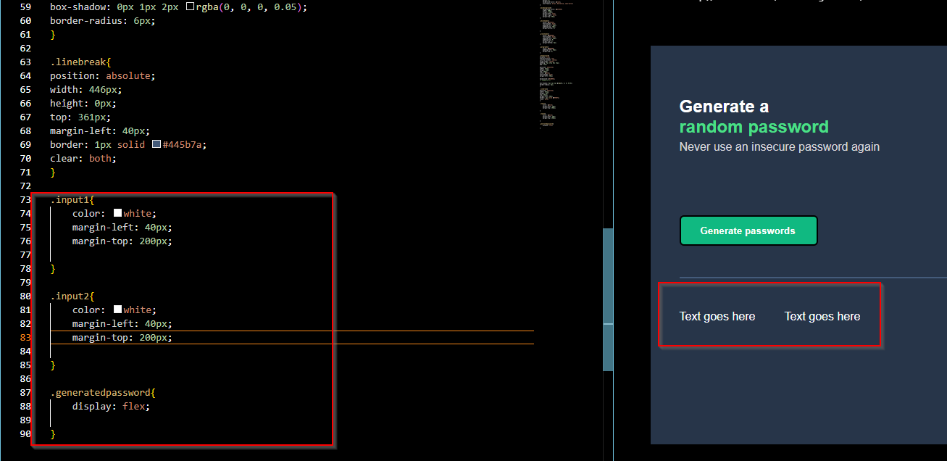The image size is (947, 461).
Task: Click the 'Never use an insecure password again' subtitle
Action: (780, 146)
